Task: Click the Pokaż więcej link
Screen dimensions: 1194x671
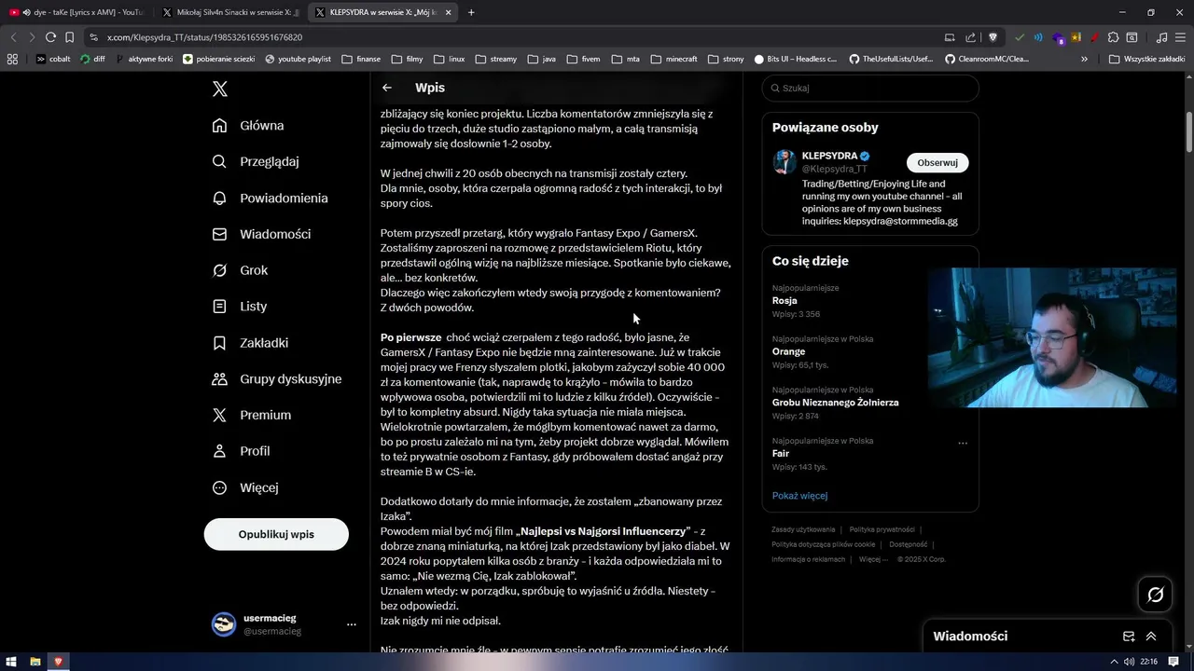Action: pyautogui.click(x=799, y=496)
